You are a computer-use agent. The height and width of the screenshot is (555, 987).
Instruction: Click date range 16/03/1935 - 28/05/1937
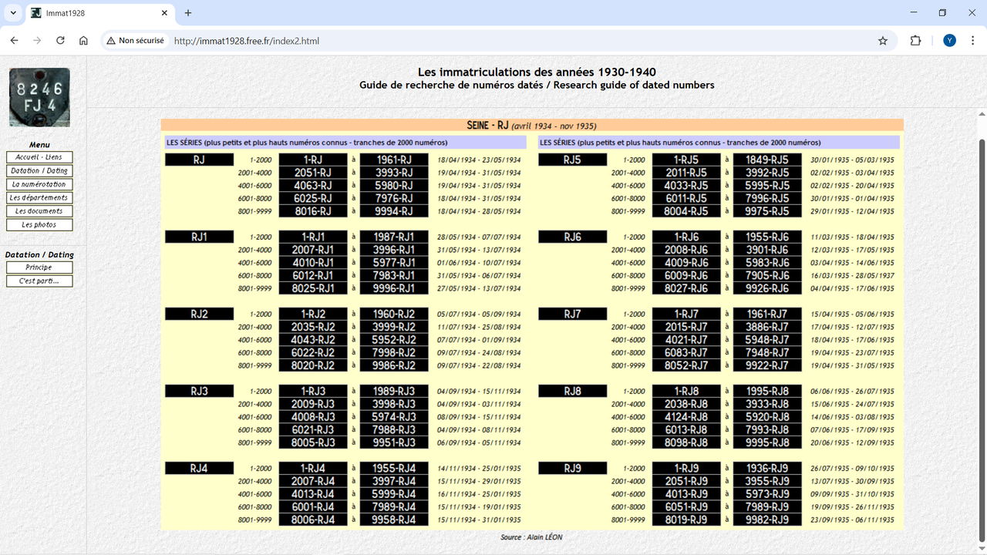pos(852,275)
